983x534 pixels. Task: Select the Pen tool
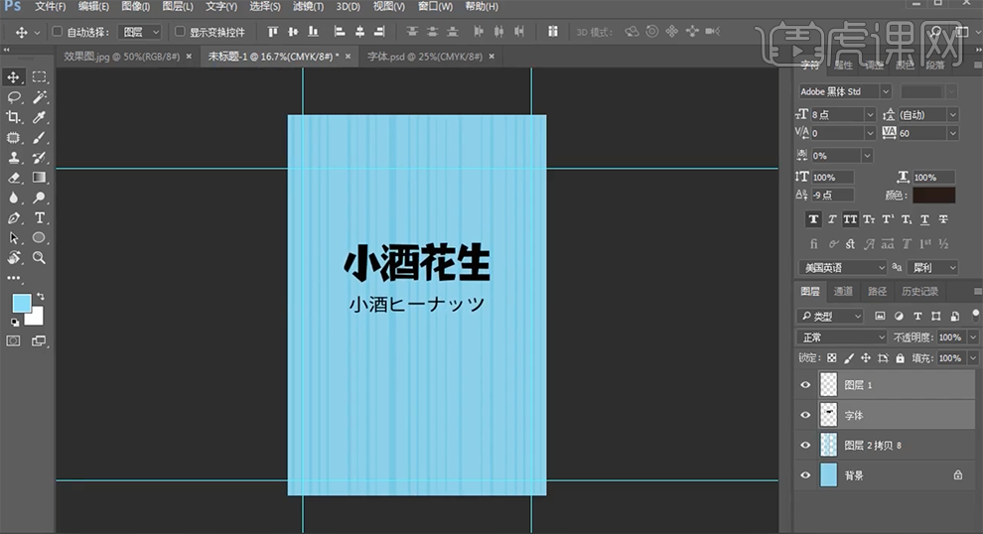(x=13, y=217)
